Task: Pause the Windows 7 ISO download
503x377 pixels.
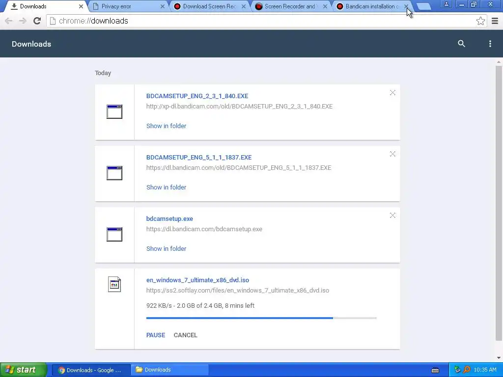Action: [x=156, y=335]
